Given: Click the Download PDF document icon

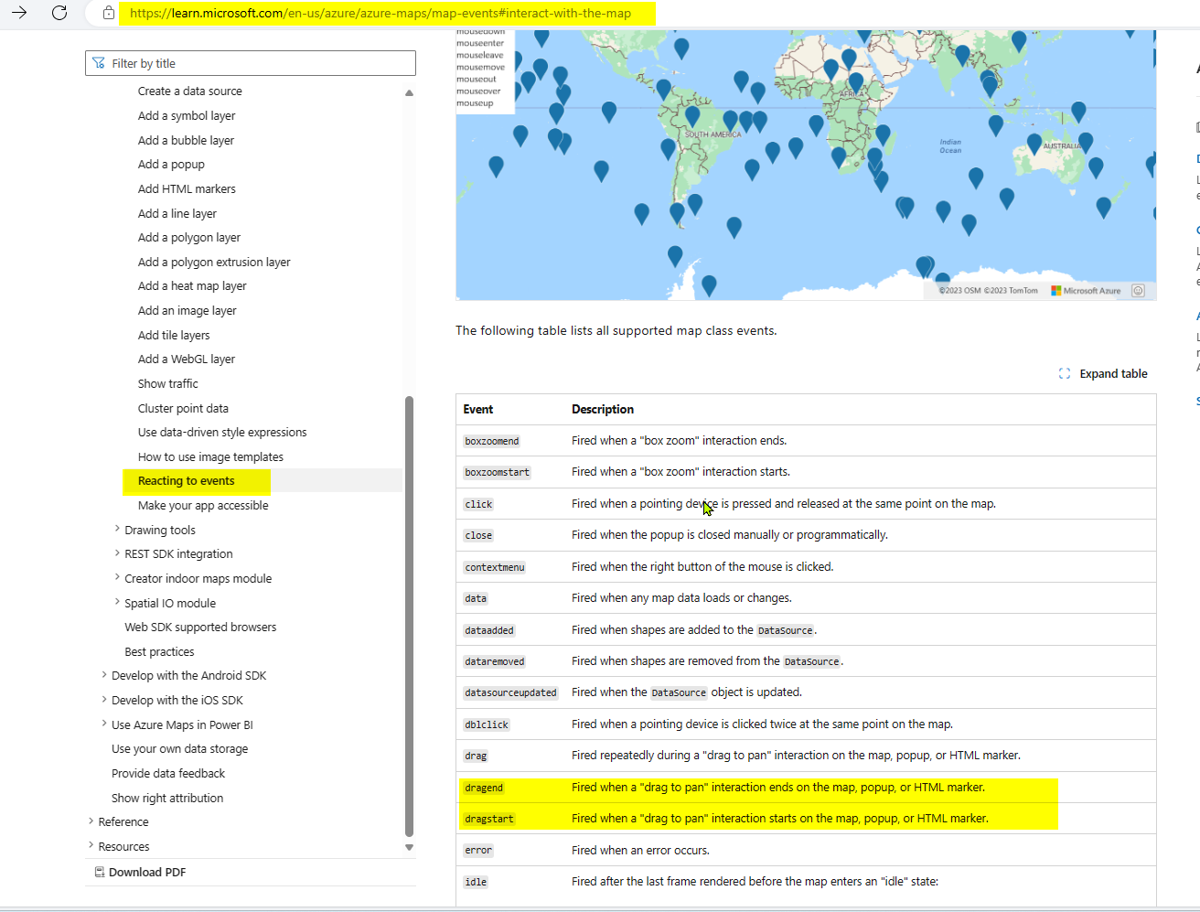Looking at the screenshot, I should (x=100, y=872).
